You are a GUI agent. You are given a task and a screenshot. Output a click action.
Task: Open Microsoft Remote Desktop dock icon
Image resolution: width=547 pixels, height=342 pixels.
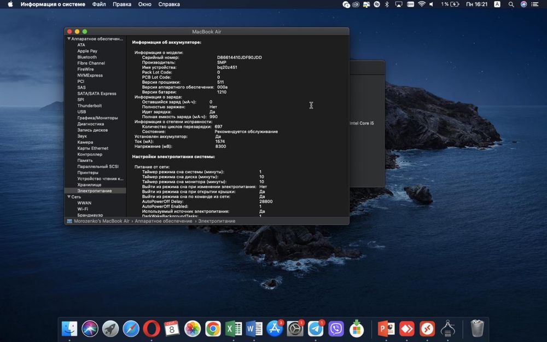tap(427, 329)
